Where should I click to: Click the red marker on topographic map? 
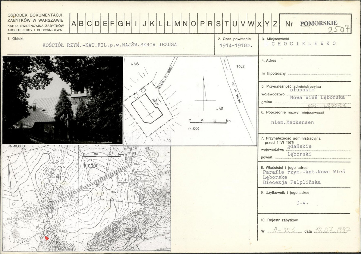[x=47, y=238]
